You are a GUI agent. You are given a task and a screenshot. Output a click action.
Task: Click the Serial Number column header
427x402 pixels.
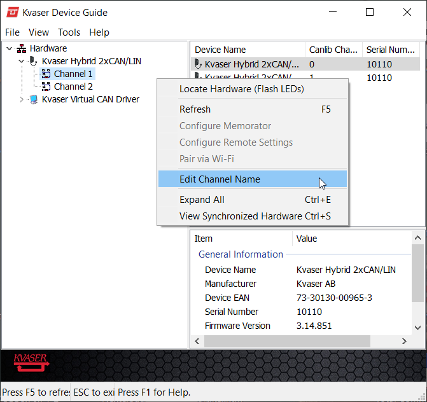pyautogui.click(x=389, y=50)
